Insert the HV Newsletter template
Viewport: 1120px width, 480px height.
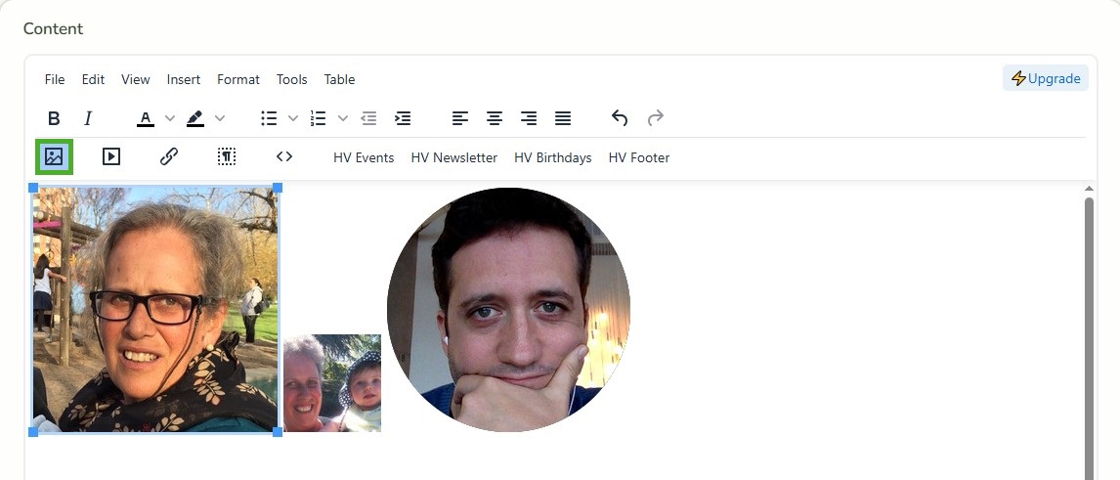point(454,157)
